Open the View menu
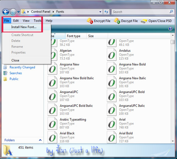Screen dimensions: 177x159 click(x=26, y=21)
